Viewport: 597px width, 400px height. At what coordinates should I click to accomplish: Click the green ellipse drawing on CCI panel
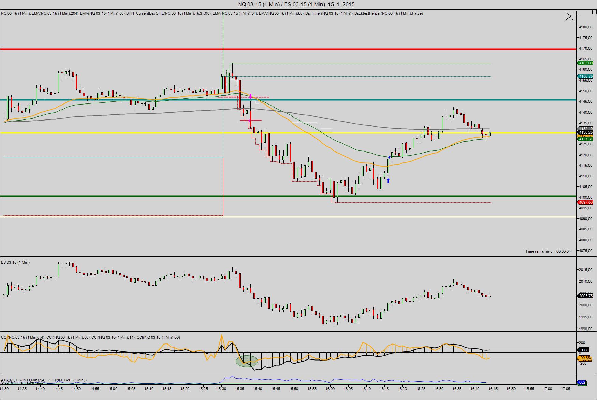[247, 361]
